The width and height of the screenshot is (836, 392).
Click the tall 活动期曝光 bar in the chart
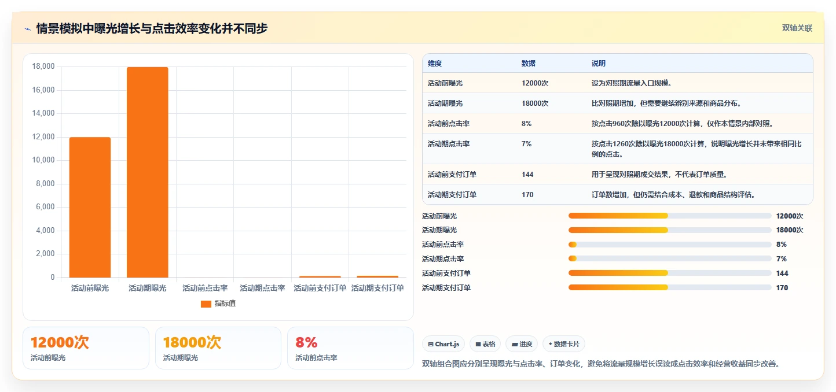pos(148,172)
